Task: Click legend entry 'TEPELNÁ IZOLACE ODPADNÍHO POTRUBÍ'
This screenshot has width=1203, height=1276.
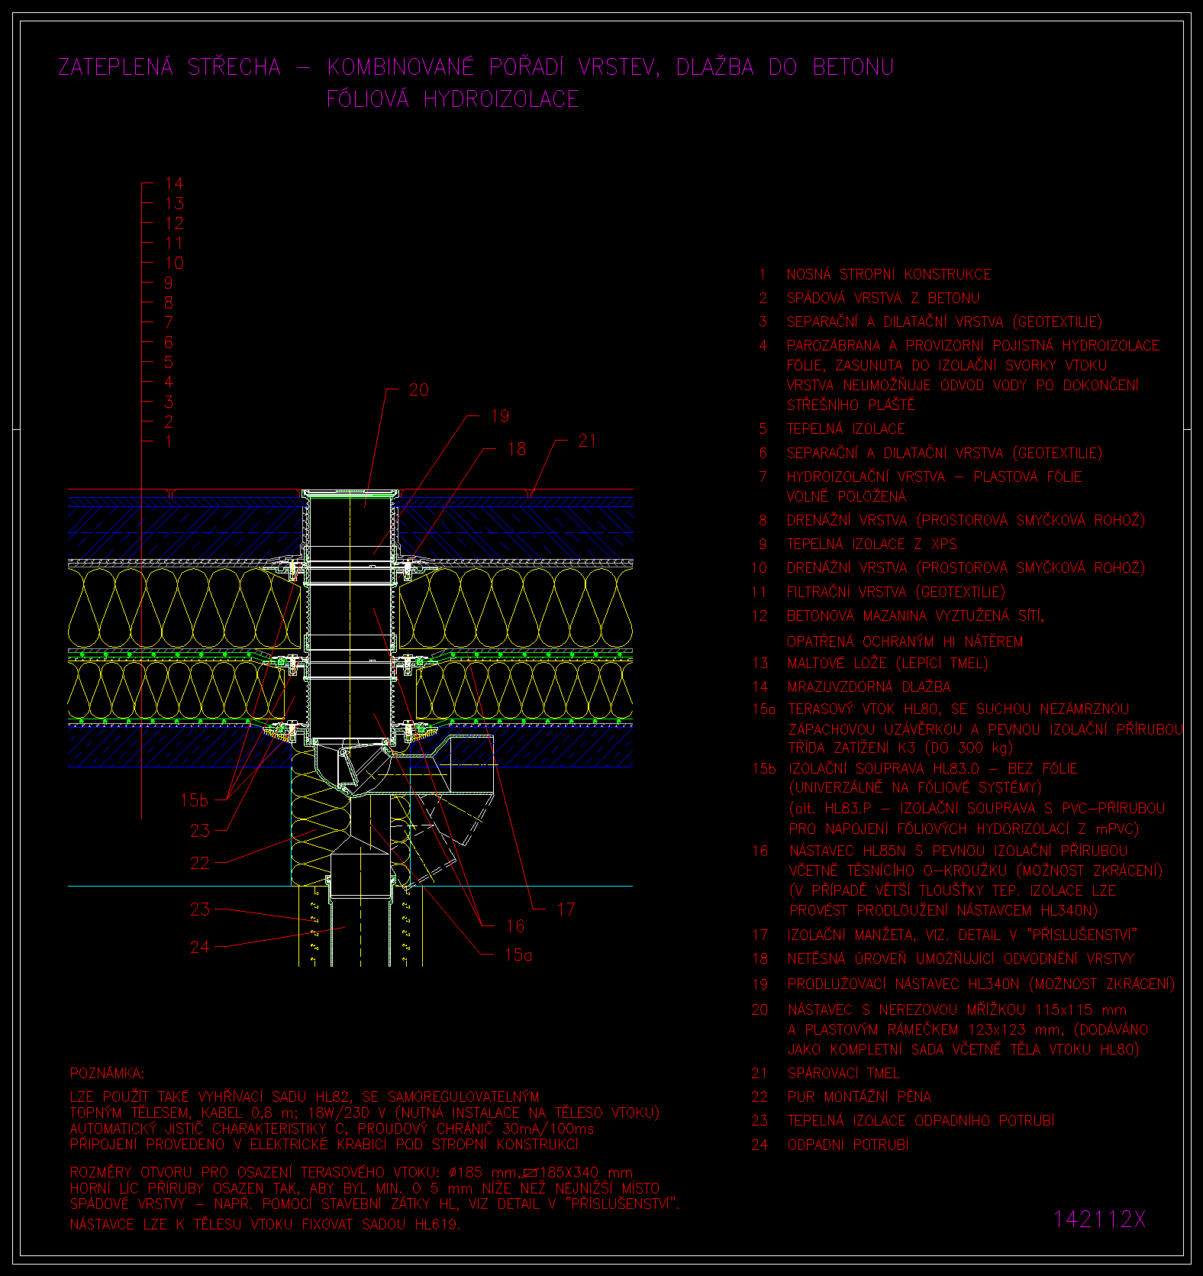Action: [x=921, y=1121]
